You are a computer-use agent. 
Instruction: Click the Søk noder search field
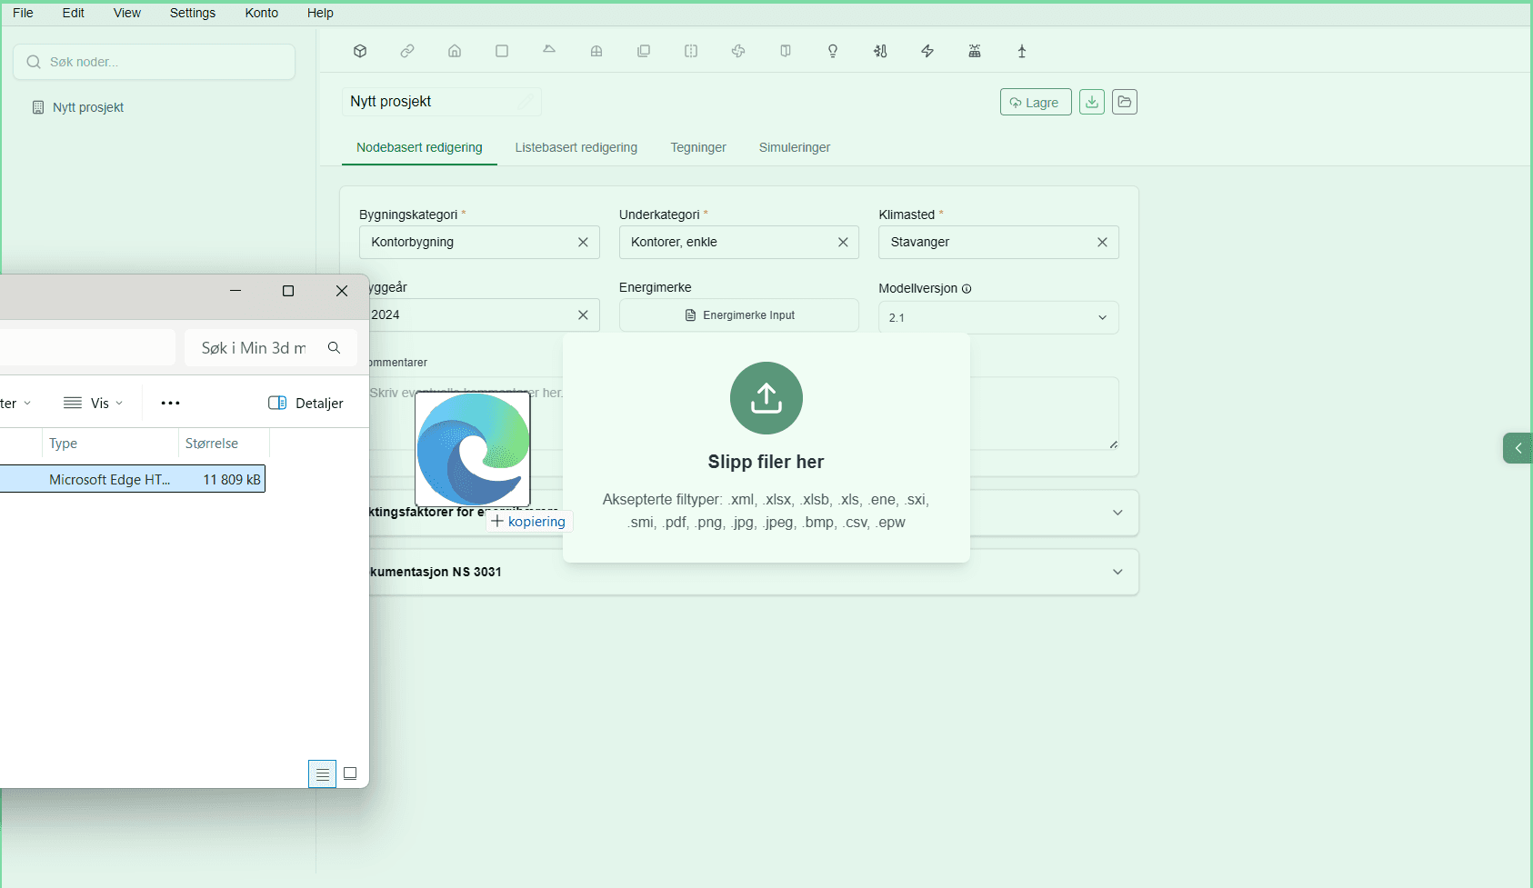[155, 62]
